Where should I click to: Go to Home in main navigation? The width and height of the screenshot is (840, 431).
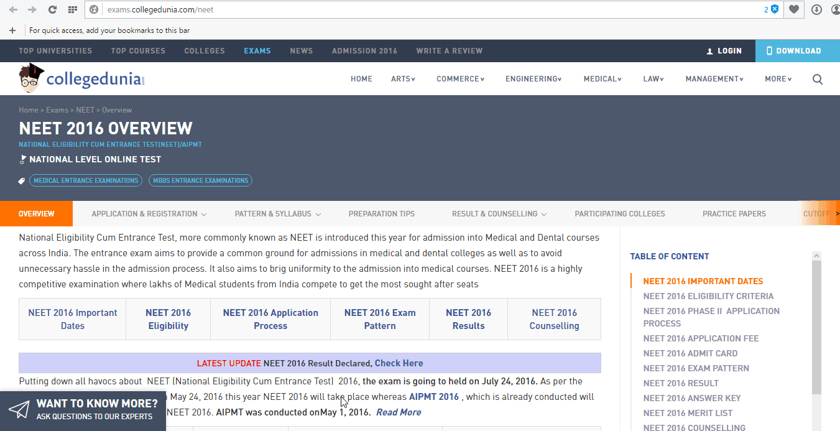coord(361,79)
